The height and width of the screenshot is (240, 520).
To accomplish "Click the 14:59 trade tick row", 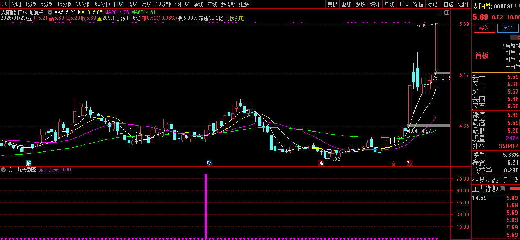I will [496, 198].
